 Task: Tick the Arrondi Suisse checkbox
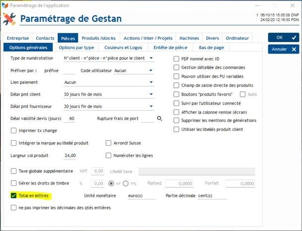pos(109,143)
